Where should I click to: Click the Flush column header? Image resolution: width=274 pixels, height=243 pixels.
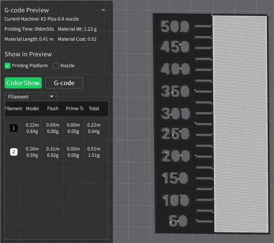pyautogui.click(x=53, y=109)
